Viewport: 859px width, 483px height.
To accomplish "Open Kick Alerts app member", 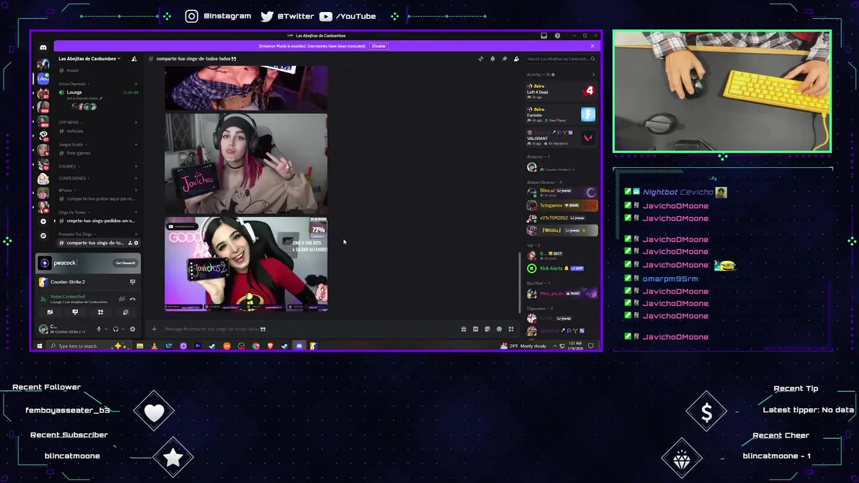I will coord(562,268).
